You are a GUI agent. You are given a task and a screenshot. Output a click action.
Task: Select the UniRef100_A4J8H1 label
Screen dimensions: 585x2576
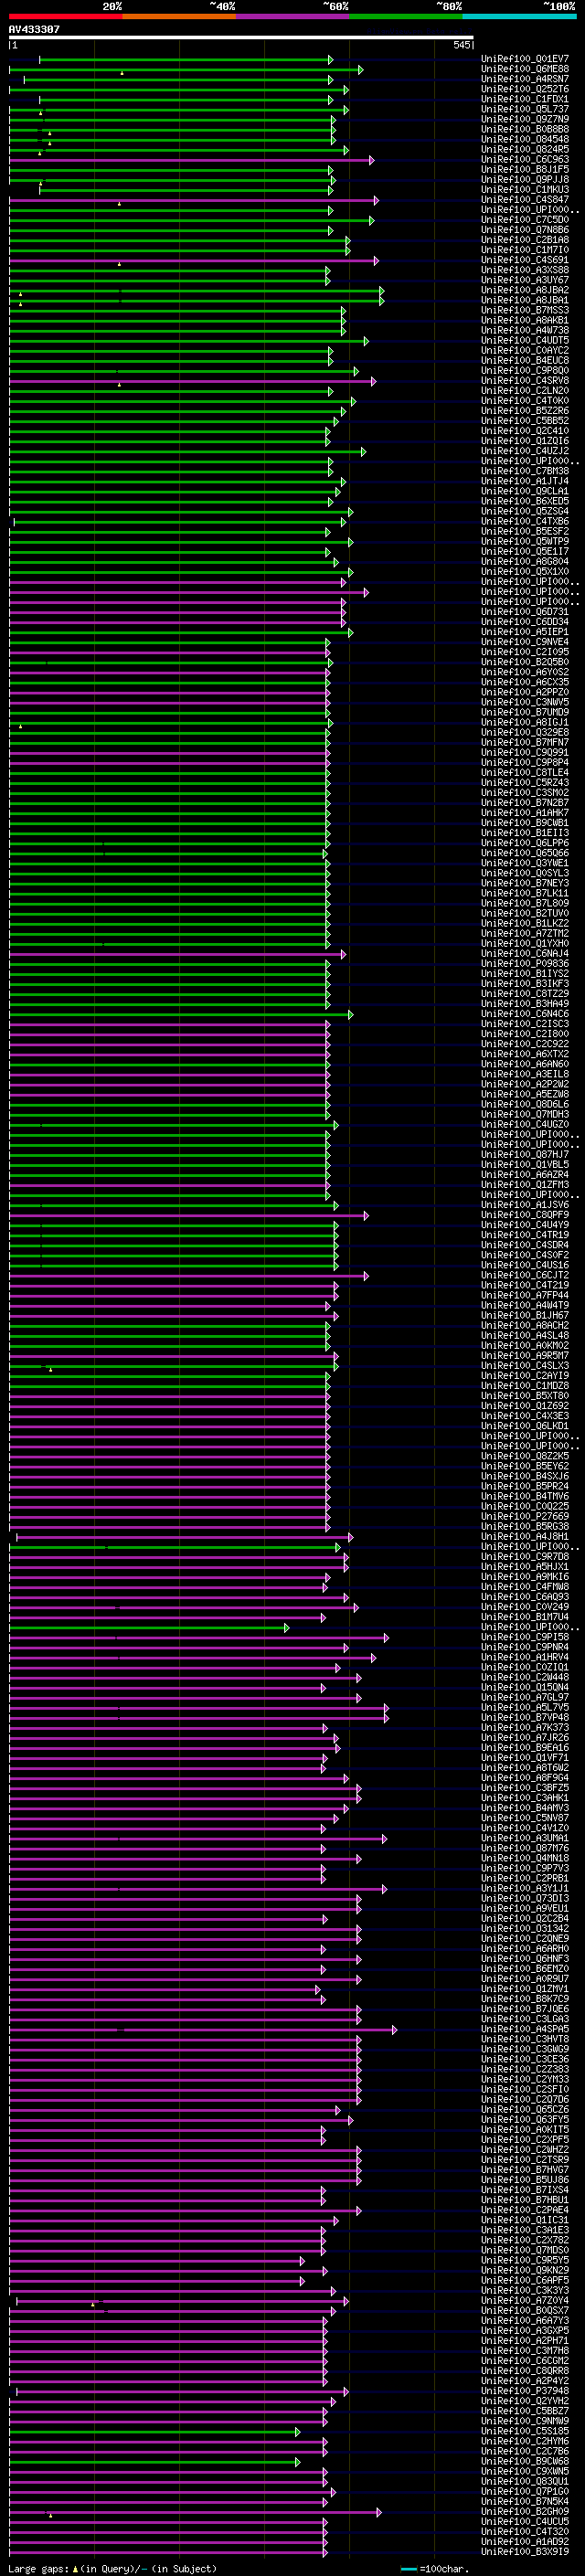[524, 1536]
